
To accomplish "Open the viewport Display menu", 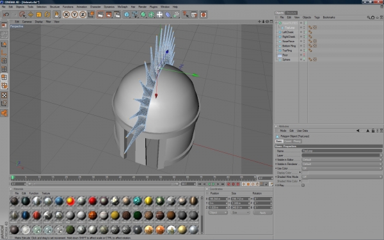I will (38, 22).
